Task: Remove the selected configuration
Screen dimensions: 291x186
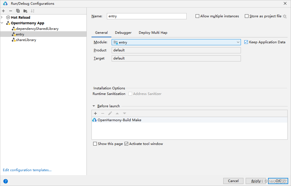Action: (x=11, y=11)
